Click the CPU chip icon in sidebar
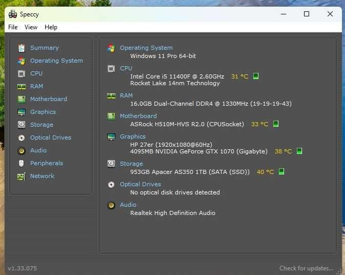Image resolution: width=345 pixels, height=275 pixels. click(22, 73)
